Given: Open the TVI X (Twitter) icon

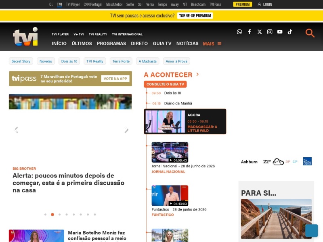Looking at the screenshot, I should click(260, 32).
